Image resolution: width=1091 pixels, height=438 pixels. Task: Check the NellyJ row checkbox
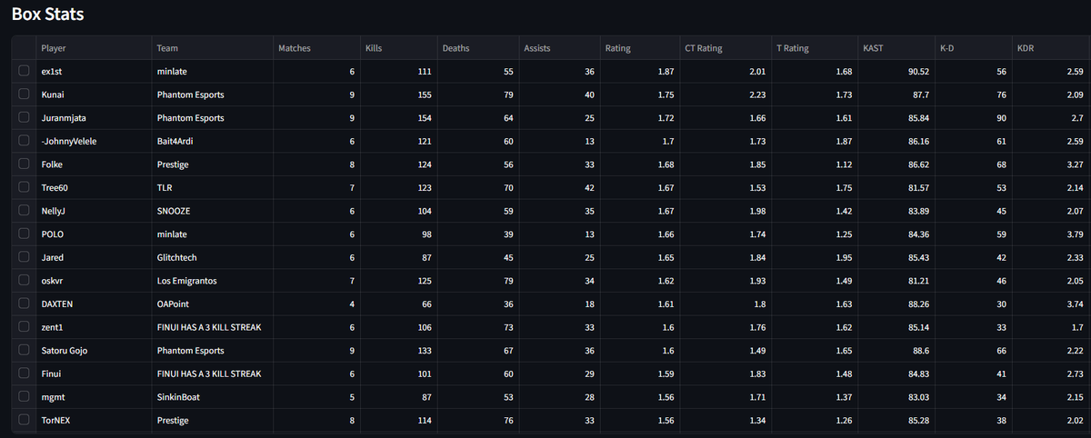pyautogui.click(x=23, y=211)
